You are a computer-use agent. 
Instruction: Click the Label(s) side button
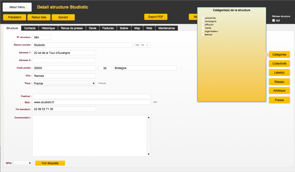pyautogui.click(x=279, y=72)
